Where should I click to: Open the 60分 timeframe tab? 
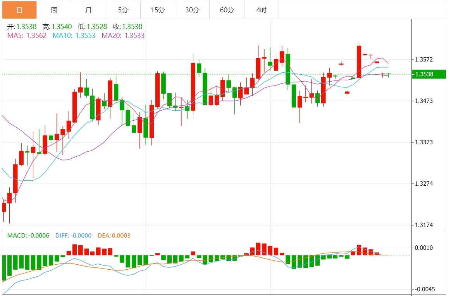227,10
